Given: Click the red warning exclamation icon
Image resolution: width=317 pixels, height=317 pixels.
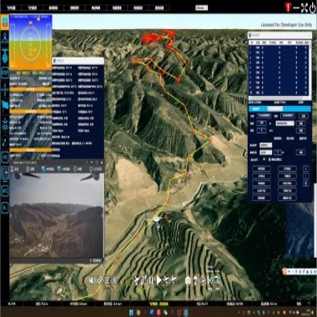Looking at the screenshot, I should coord(288,8).
